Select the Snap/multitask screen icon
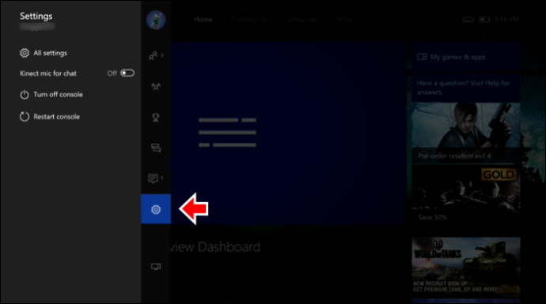The height and width of the screenshot is (304, 546). [156, 266]
